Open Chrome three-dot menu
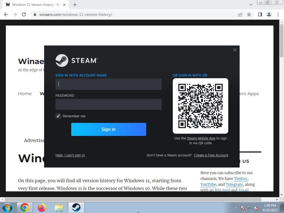Viewport: 284px width, 213px height. pyautogui.click(x=278, y=14)
